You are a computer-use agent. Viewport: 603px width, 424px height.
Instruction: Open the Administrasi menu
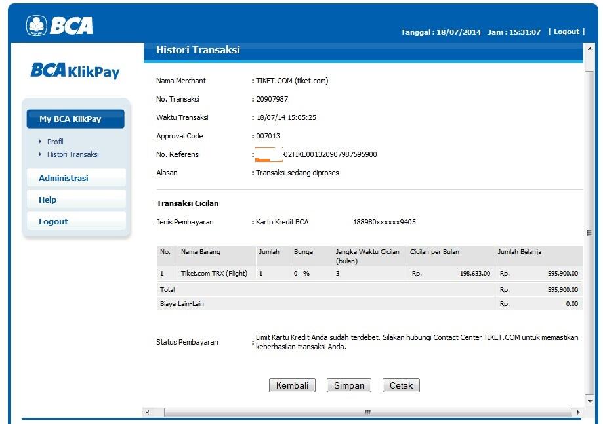[x=76, y=178]
